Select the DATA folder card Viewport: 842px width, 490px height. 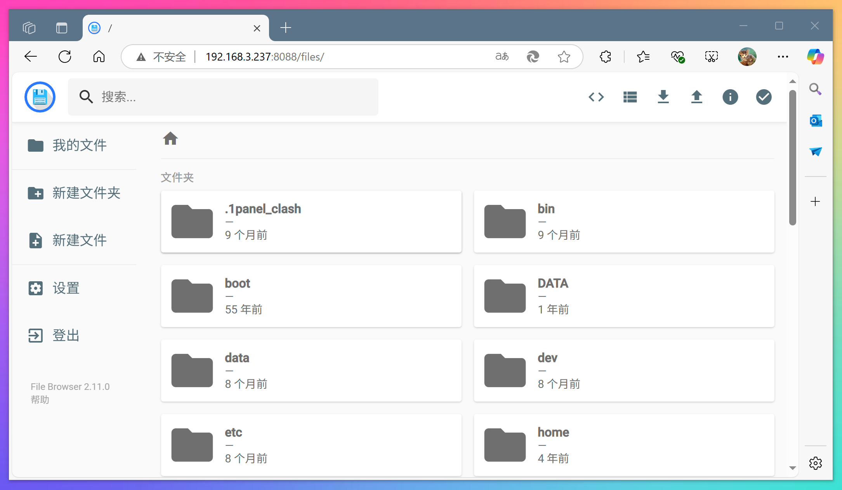click(624, 296)
